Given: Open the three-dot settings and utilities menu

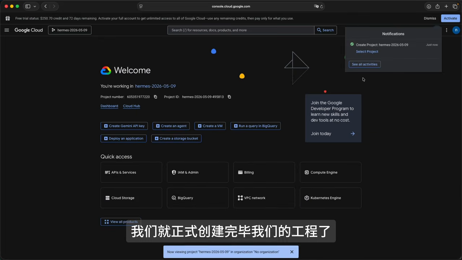Looking at the screenshot, I should 446,30.
